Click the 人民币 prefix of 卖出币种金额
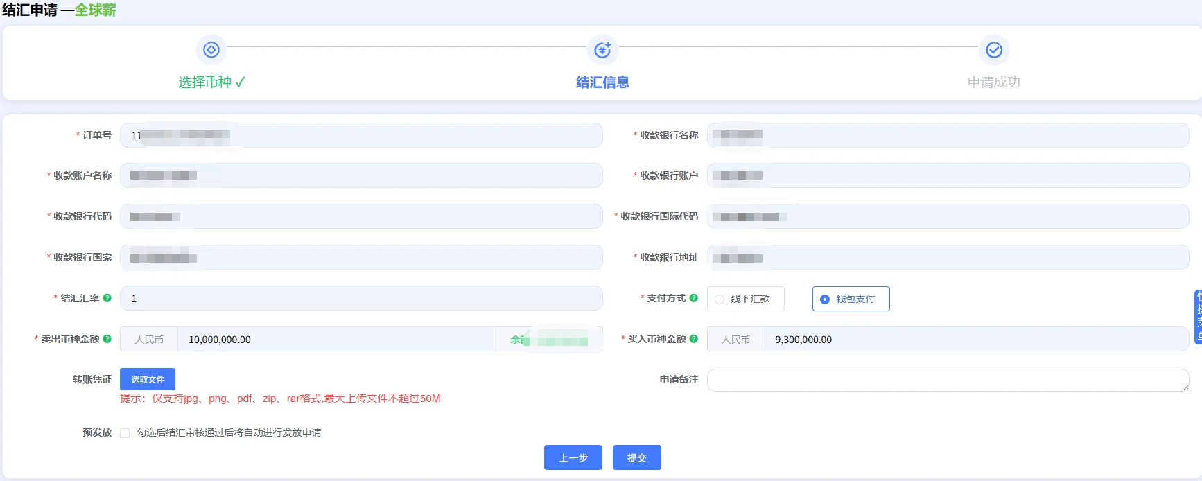1202x481 pixels. point(149,340)
